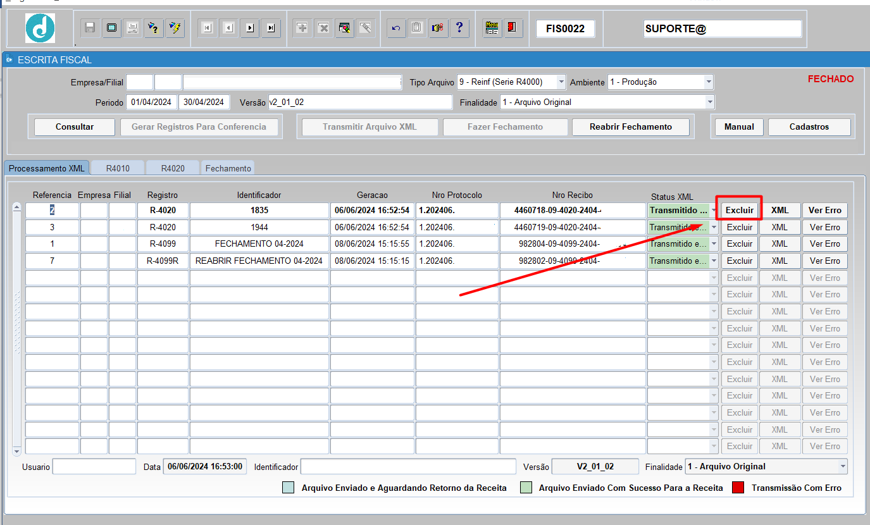Open the Tipo Arquivo dropdown
870x525 pixels.
point(561,82)
